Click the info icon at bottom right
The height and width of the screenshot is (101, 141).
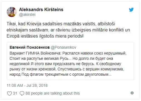132,93
